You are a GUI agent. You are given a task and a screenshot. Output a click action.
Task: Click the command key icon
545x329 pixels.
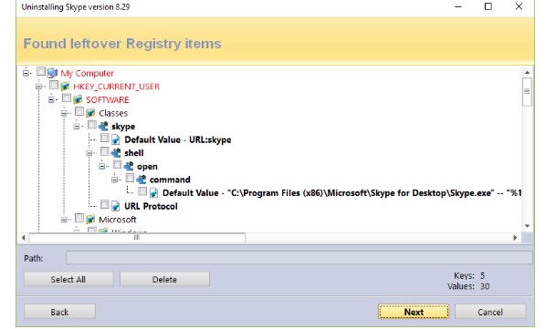[x=141, y=180]
